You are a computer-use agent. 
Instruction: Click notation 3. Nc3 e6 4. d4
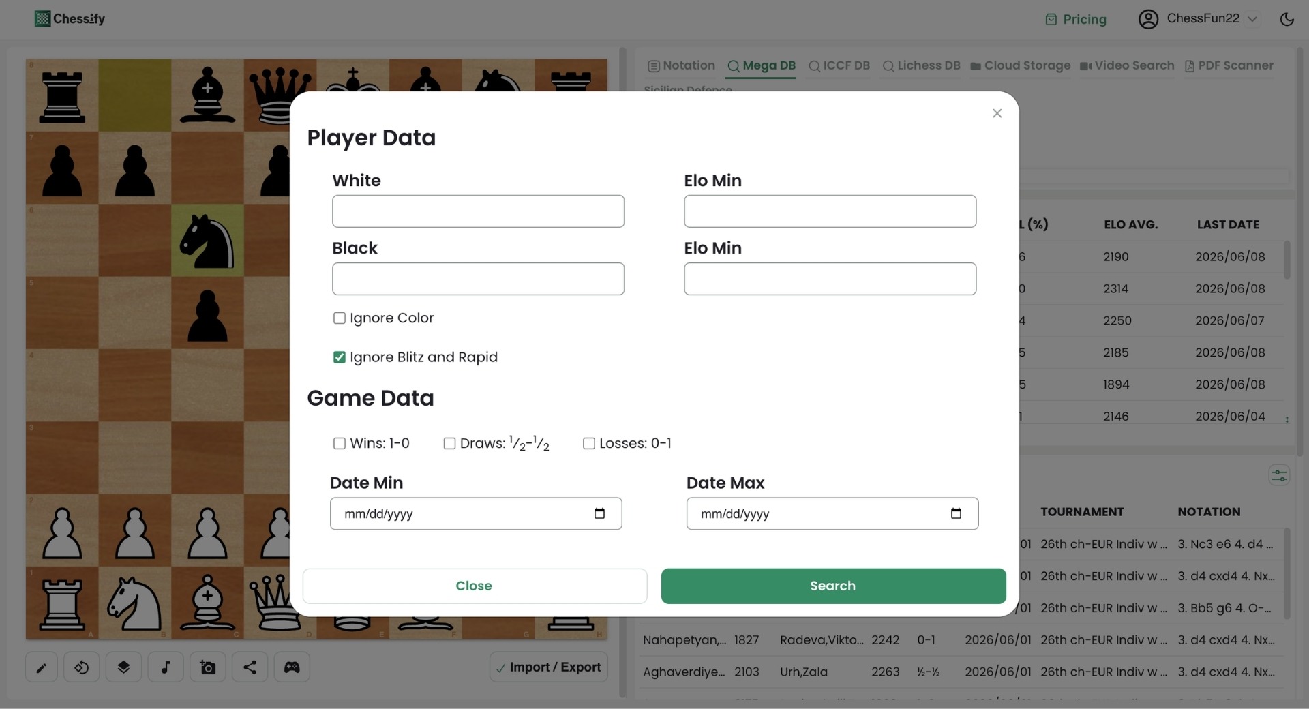(1225, 544)
